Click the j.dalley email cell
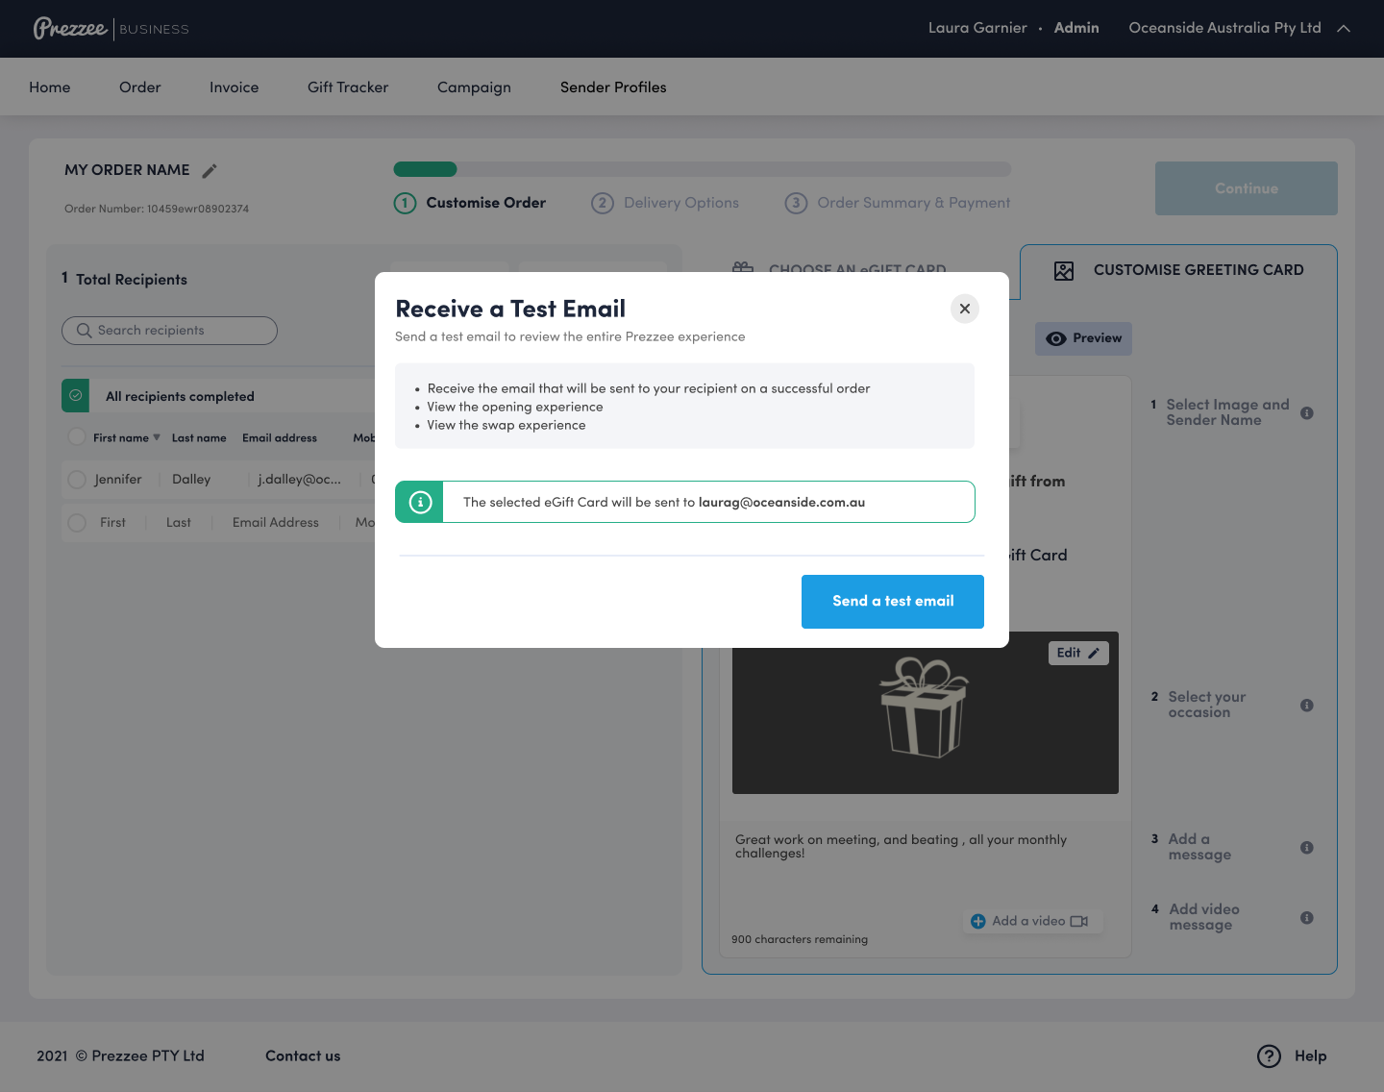This screenshot has height=1092, width=1384. (x=299, y=480)
